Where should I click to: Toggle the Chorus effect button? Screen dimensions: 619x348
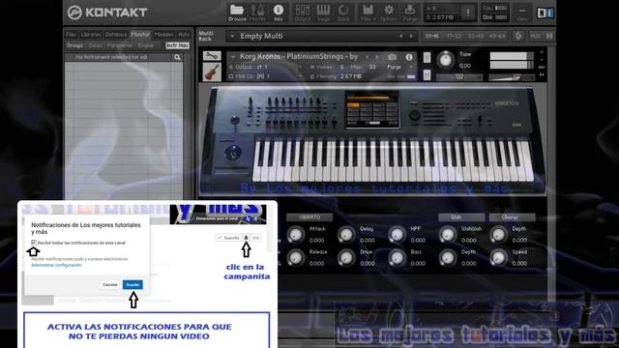512,217
